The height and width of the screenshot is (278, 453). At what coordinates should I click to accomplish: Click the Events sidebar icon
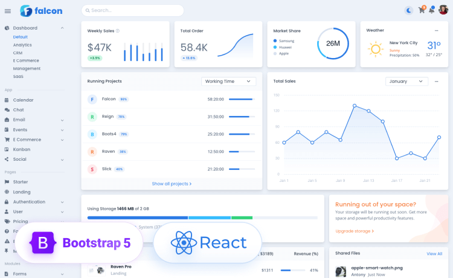coord(7,130)
